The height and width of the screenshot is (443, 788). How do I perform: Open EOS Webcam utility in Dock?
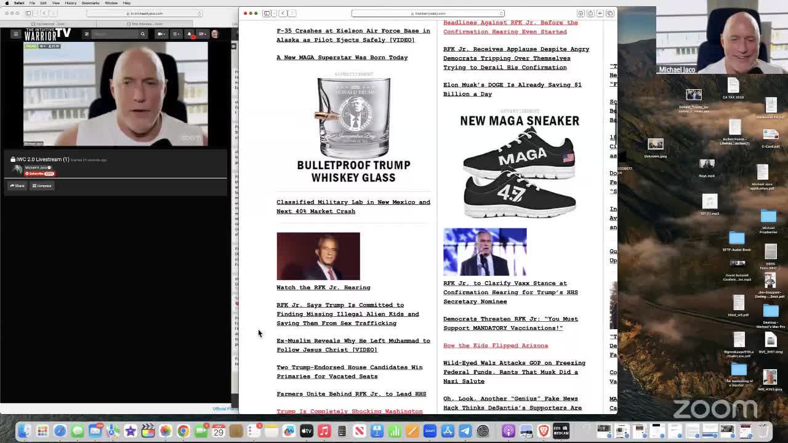(561, 431)
